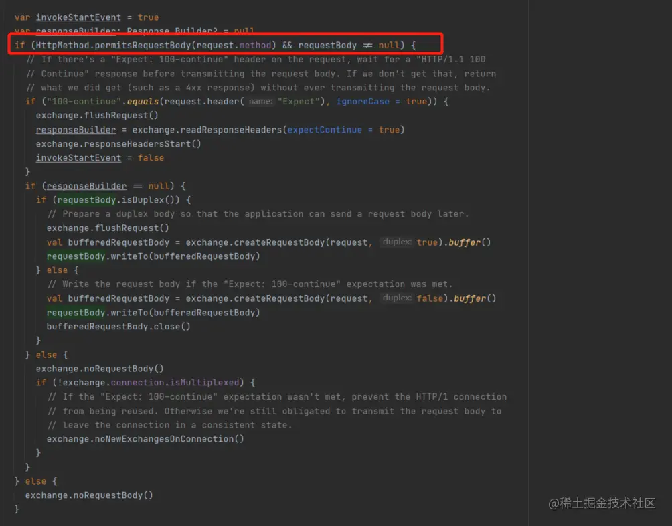Image resolution: width=672 pixels, height=526 pixels.
Task: Click the comment line starting 'Continue" response before transmitting'
Action: [261, 74]
